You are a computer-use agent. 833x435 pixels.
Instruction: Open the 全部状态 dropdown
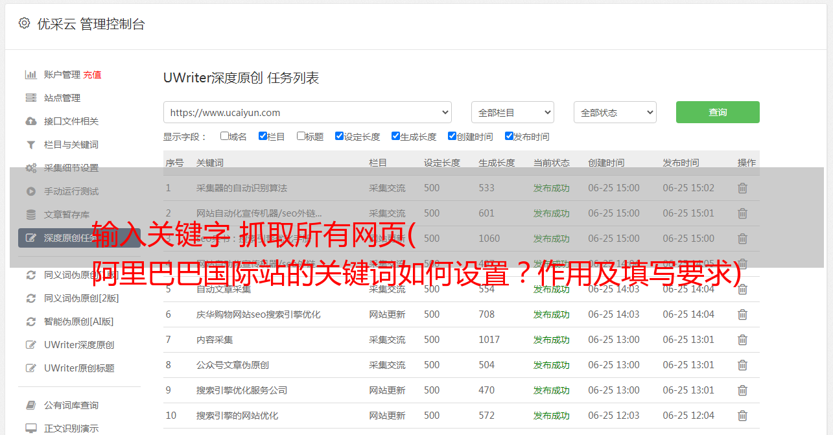pyautogui.click(x=615, y=112)
